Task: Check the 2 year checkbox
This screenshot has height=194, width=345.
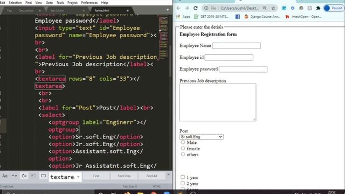Action: tap(183, 183)
